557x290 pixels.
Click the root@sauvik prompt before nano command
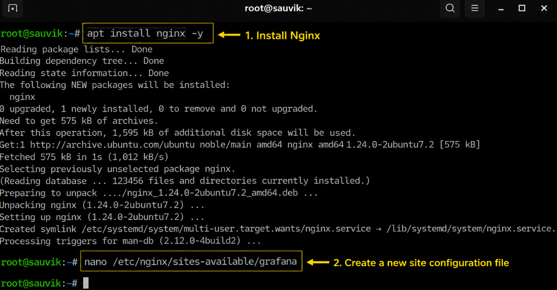pos(39,262)
